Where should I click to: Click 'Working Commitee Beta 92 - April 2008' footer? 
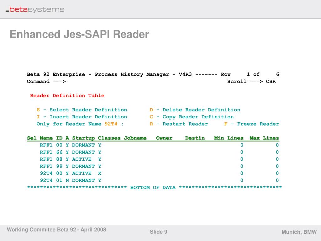click(56, 229)
